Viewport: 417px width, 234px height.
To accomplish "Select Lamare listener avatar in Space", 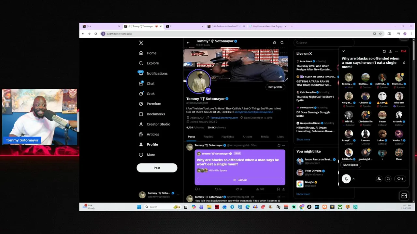I will pyautogui.click(x=366, y=134).
